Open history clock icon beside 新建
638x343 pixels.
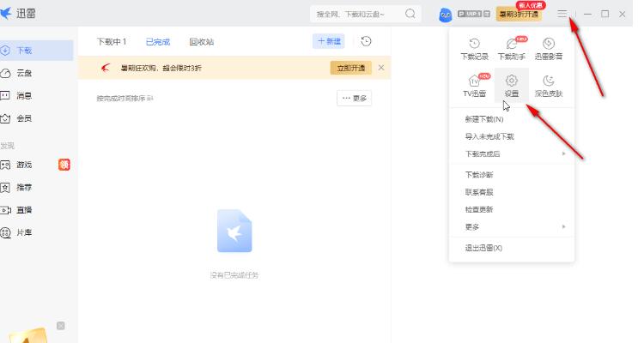(x=366, y=41)
